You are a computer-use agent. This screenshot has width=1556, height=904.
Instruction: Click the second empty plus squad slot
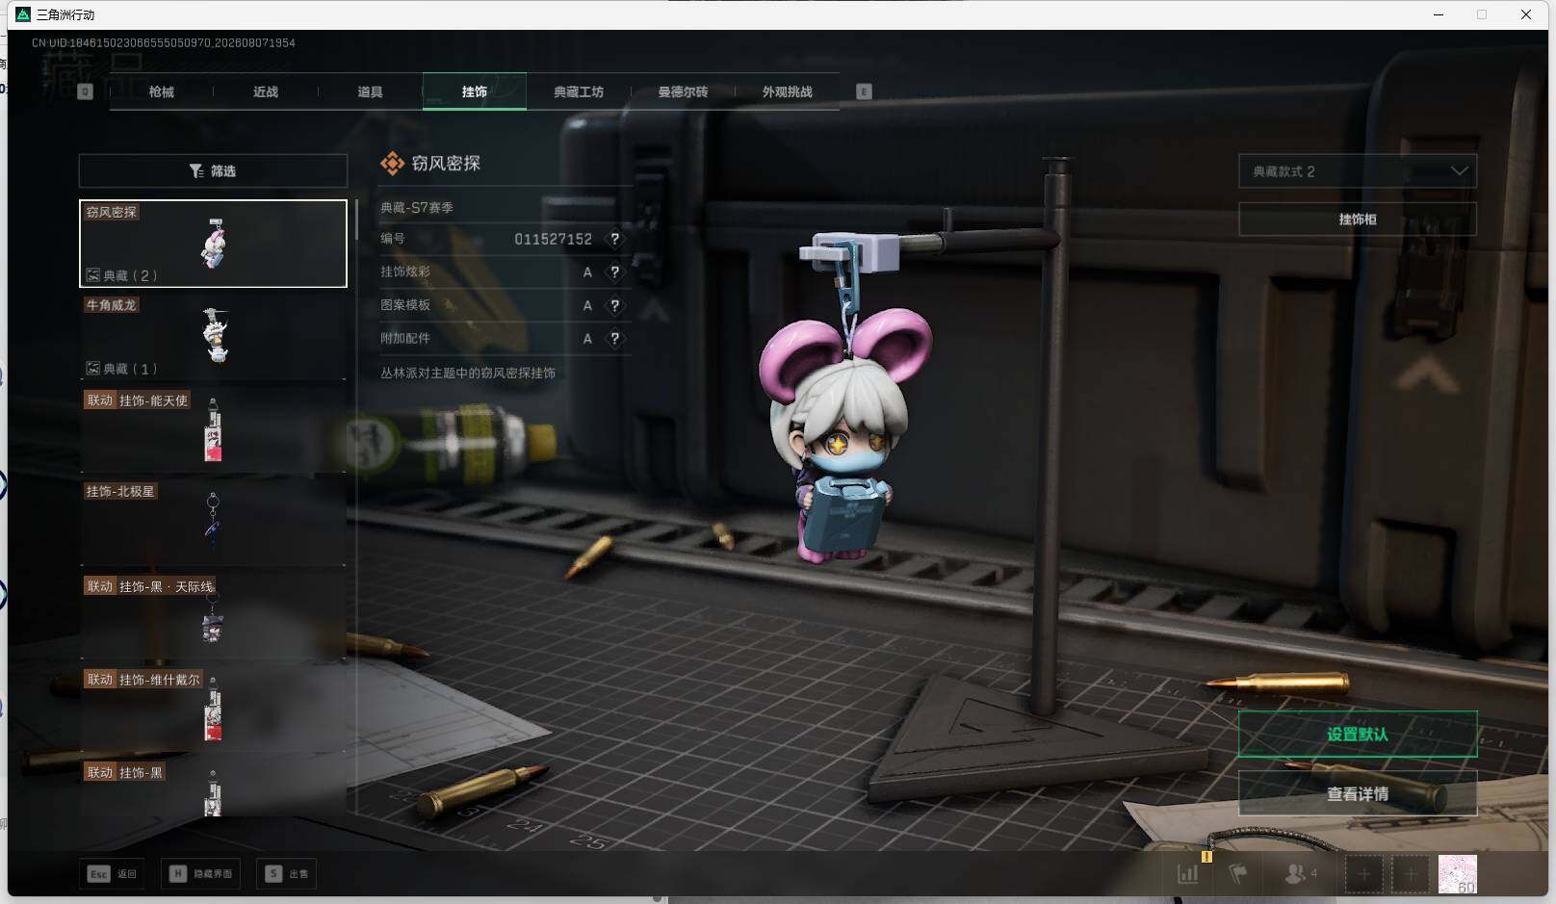[x=1410, y=874]
